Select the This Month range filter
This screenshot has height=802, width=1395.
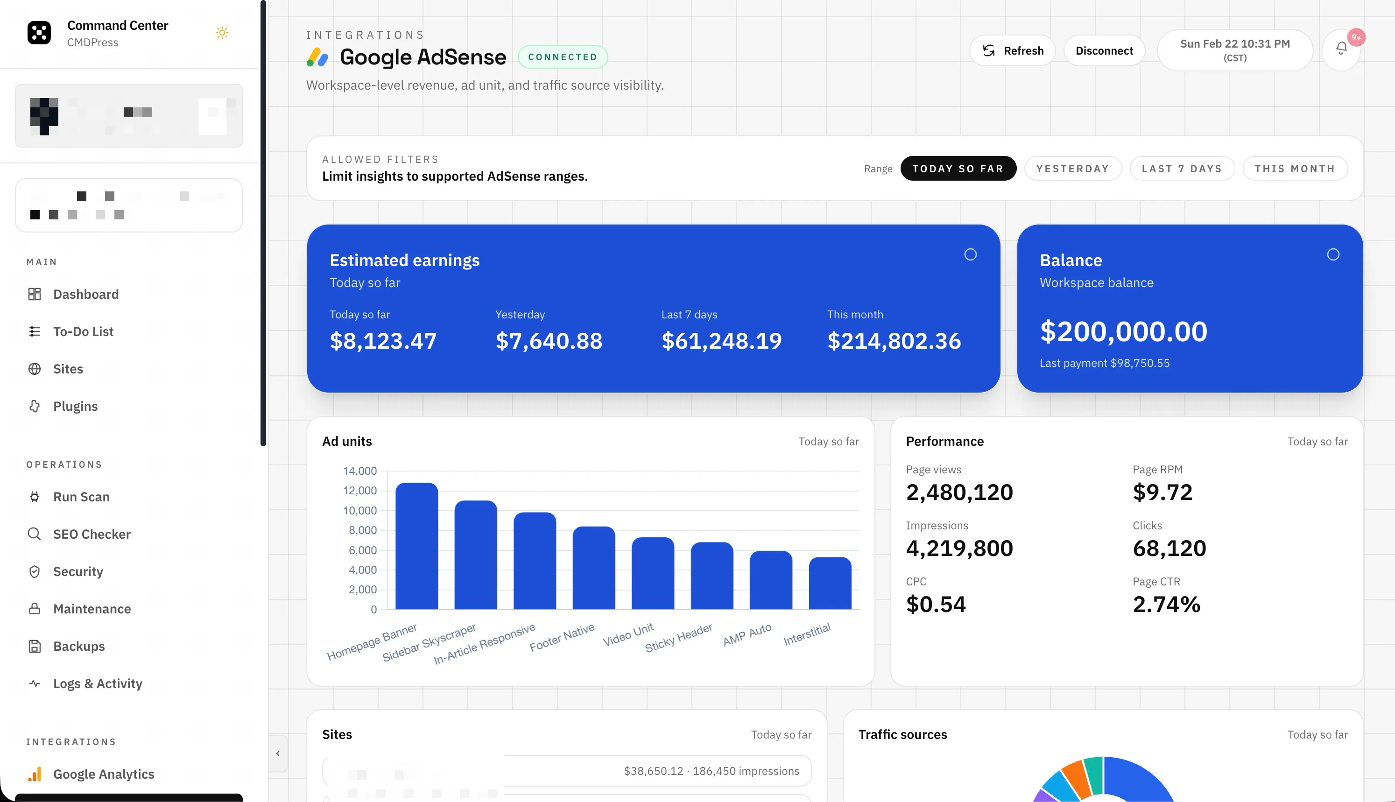[x=1295, y=169]
